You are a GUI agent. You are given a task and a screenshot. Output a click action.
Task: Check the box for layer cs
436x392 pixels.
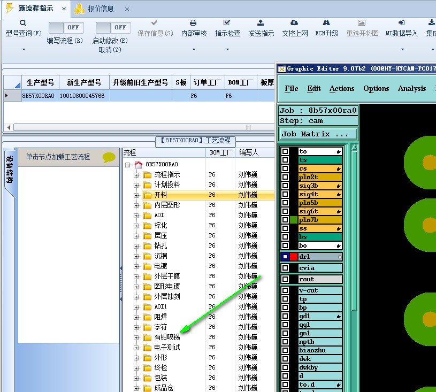pyautogui.click(x=285, y=168)
